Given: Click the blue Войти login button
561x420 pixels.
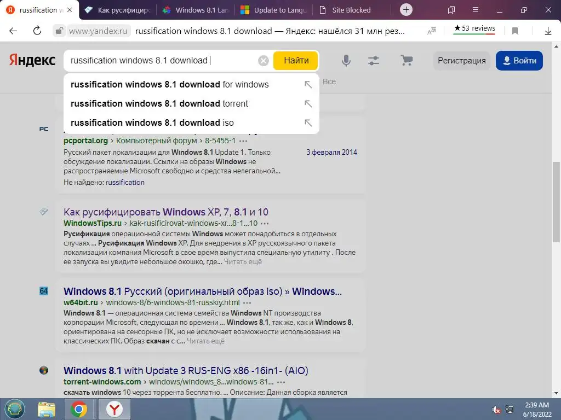Looking at the screenshot, I should [x=519, y=61].
